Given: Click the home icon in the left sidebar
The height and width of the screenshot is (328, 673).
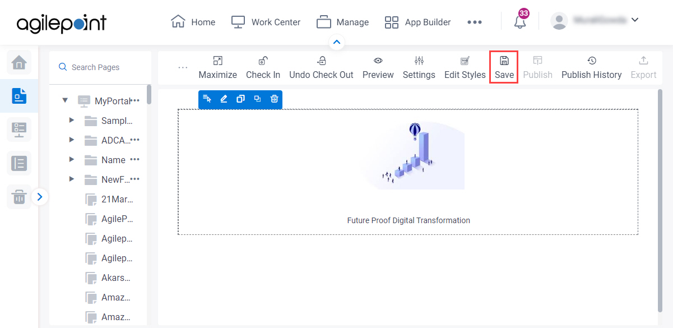Looking at the screenshot, I should coord(19,62).
